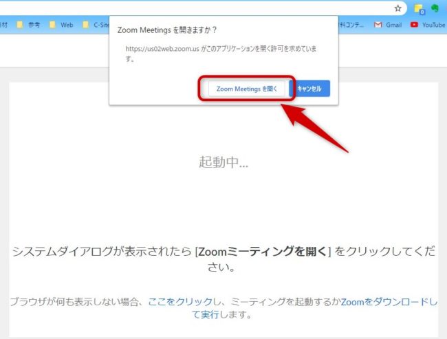Viewport: 447px width, 339px height.
Task: Click the dialog title Zoom Meetings を開きますか？
Action: pyautogui.click(x=168, y=30)
